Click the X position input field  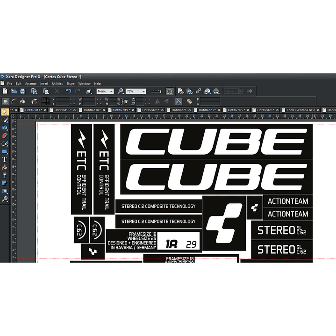pos(63,99)
